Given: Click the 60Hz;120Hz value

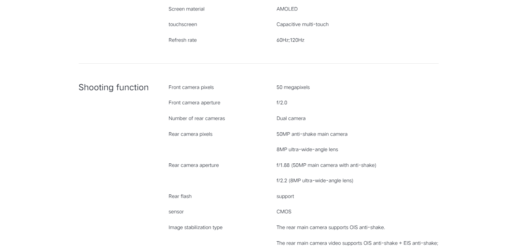Looking at the screenshot, I should coord(290,40).
